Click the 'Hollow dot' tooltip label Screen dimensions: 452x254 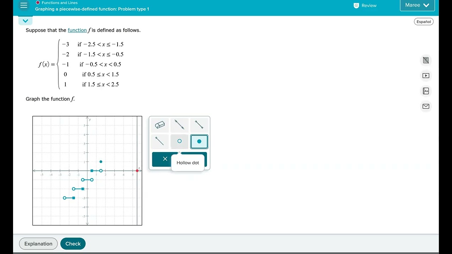188,163
